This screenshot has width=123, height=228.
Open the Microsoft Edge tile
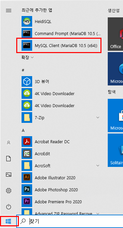[115, 69]
